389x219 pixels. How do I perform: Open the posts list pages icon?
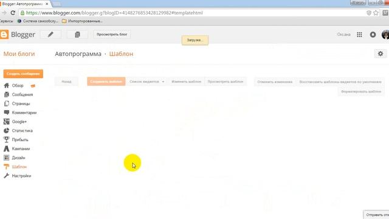tap(77, 35)
